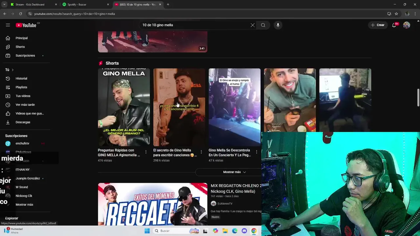Image resolution: width=420 pixels, height=236 pixels.
Task: Open options for Preguntas Rápidas short
Action: pos(146,152)
